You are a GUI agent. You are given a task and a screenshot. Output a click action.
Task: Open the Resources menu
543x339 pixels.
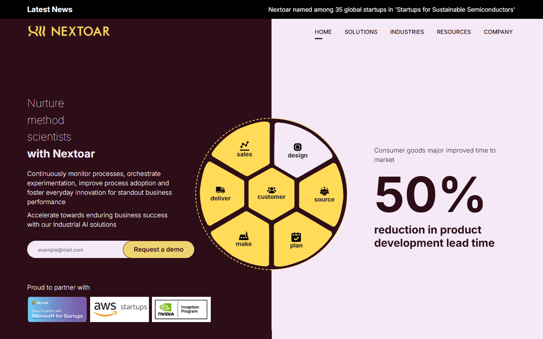[454, 32]
